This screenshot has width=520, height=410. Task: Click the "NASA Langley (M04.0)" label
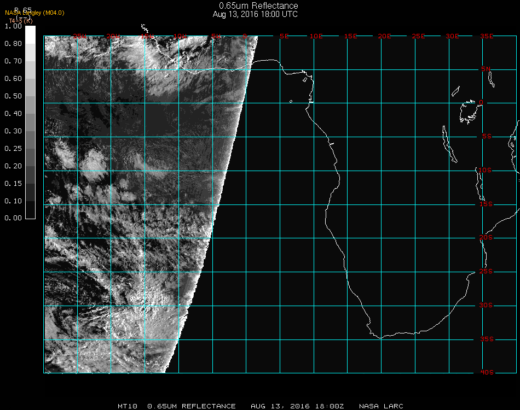[x=34, y=13]
